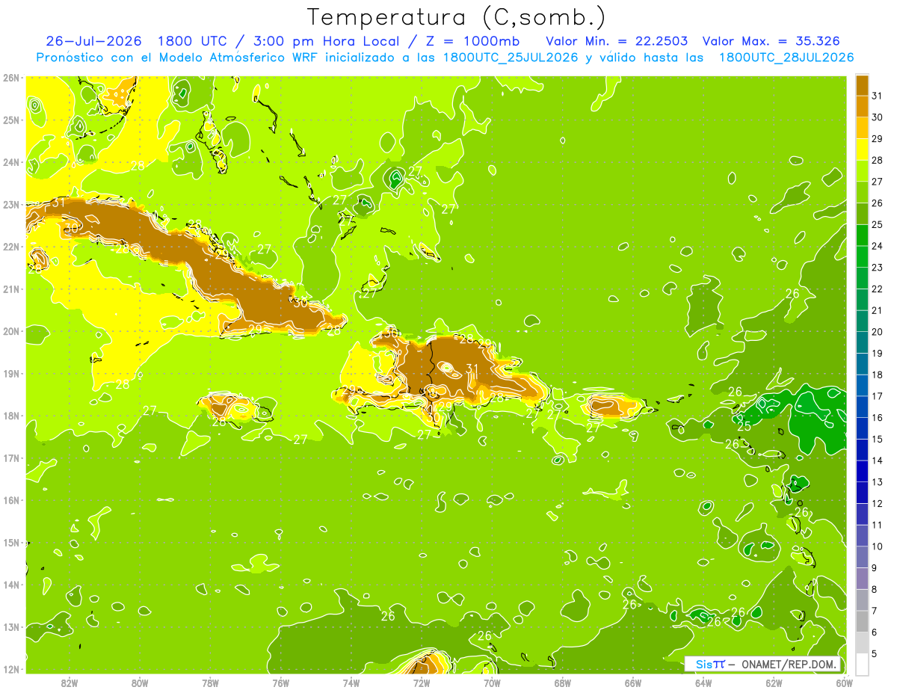
Task: Click the "60W" longitude axis label
Action: (x=844, y=683)
